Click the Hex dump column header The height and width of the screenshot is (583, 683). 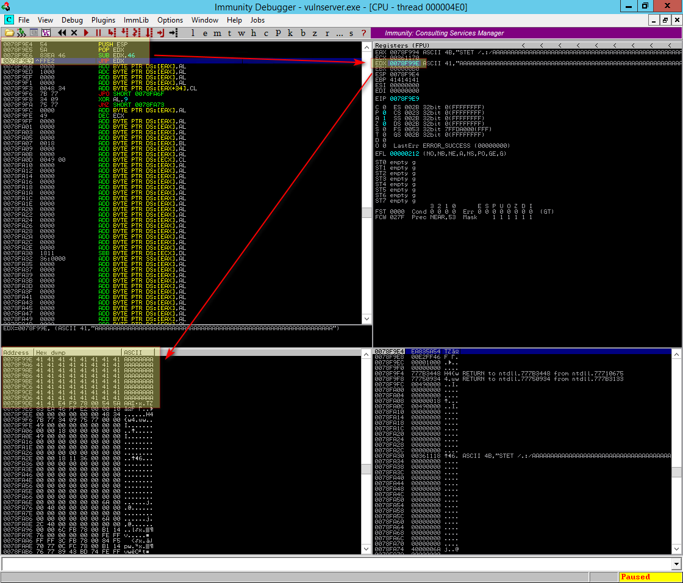pyautogui.click(x=78, y=352)
